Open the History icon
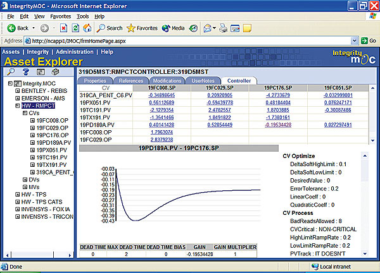The width and height of the screenshot is (380, 273). [193, 28]
